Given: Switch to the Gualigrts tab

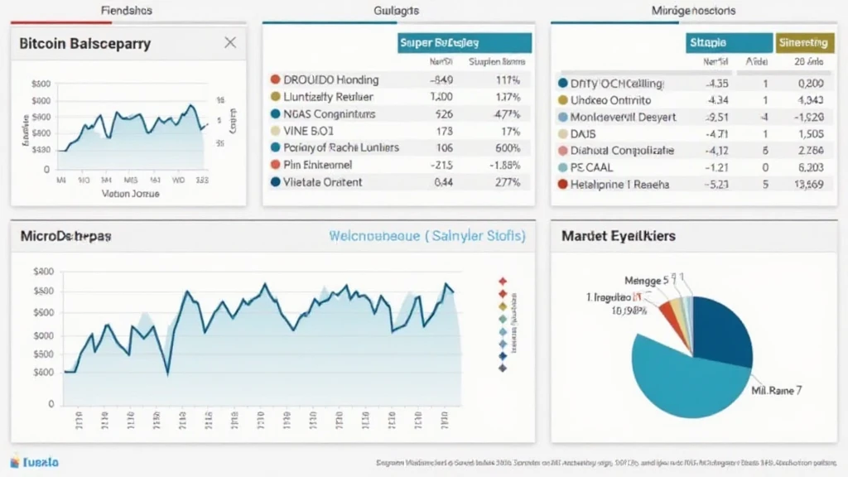Looking at the screenshot, I should (397, 12).
